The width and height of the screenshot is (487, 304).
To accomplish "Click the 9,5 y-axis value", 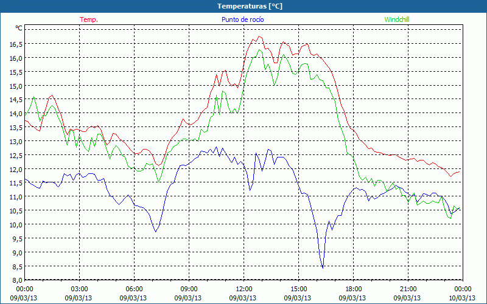I will [x=17, y=238].
